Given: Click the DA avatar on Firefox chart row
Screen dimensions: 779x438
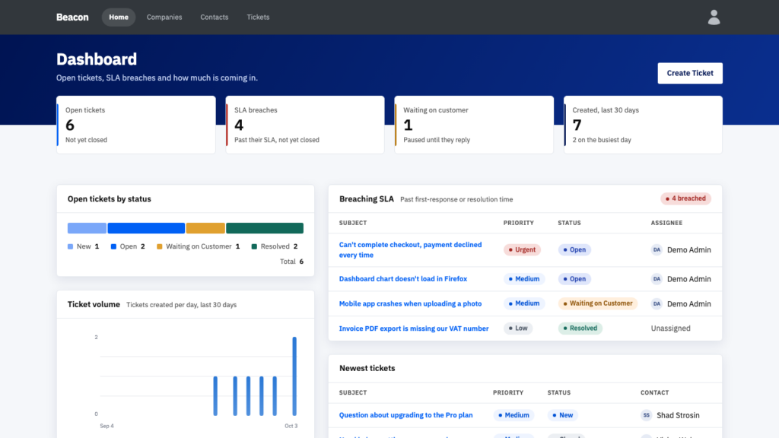Looking at the screenshot, I should pos(657,279).
